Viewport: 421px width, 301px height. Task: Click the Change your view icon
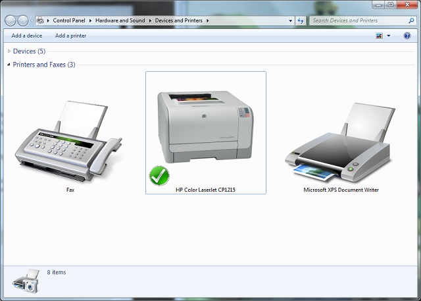pyautogui.click(x=379, y=36)
